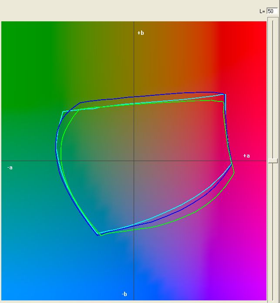The height and width of the screenshot is (303, 280).
Task: Click the L= lightness value field
Action: click(272, 11)
